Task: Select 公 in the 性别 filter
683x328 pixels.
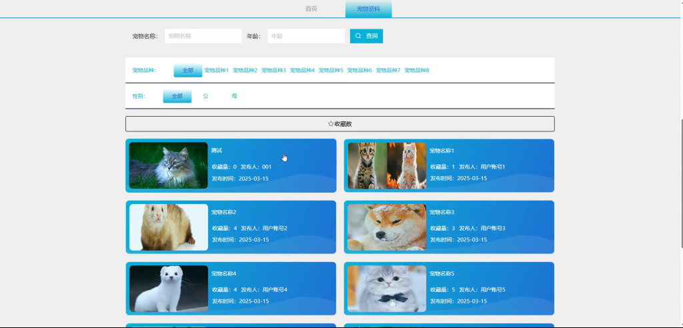Action: pyautogui.click(x=205, y=96)
